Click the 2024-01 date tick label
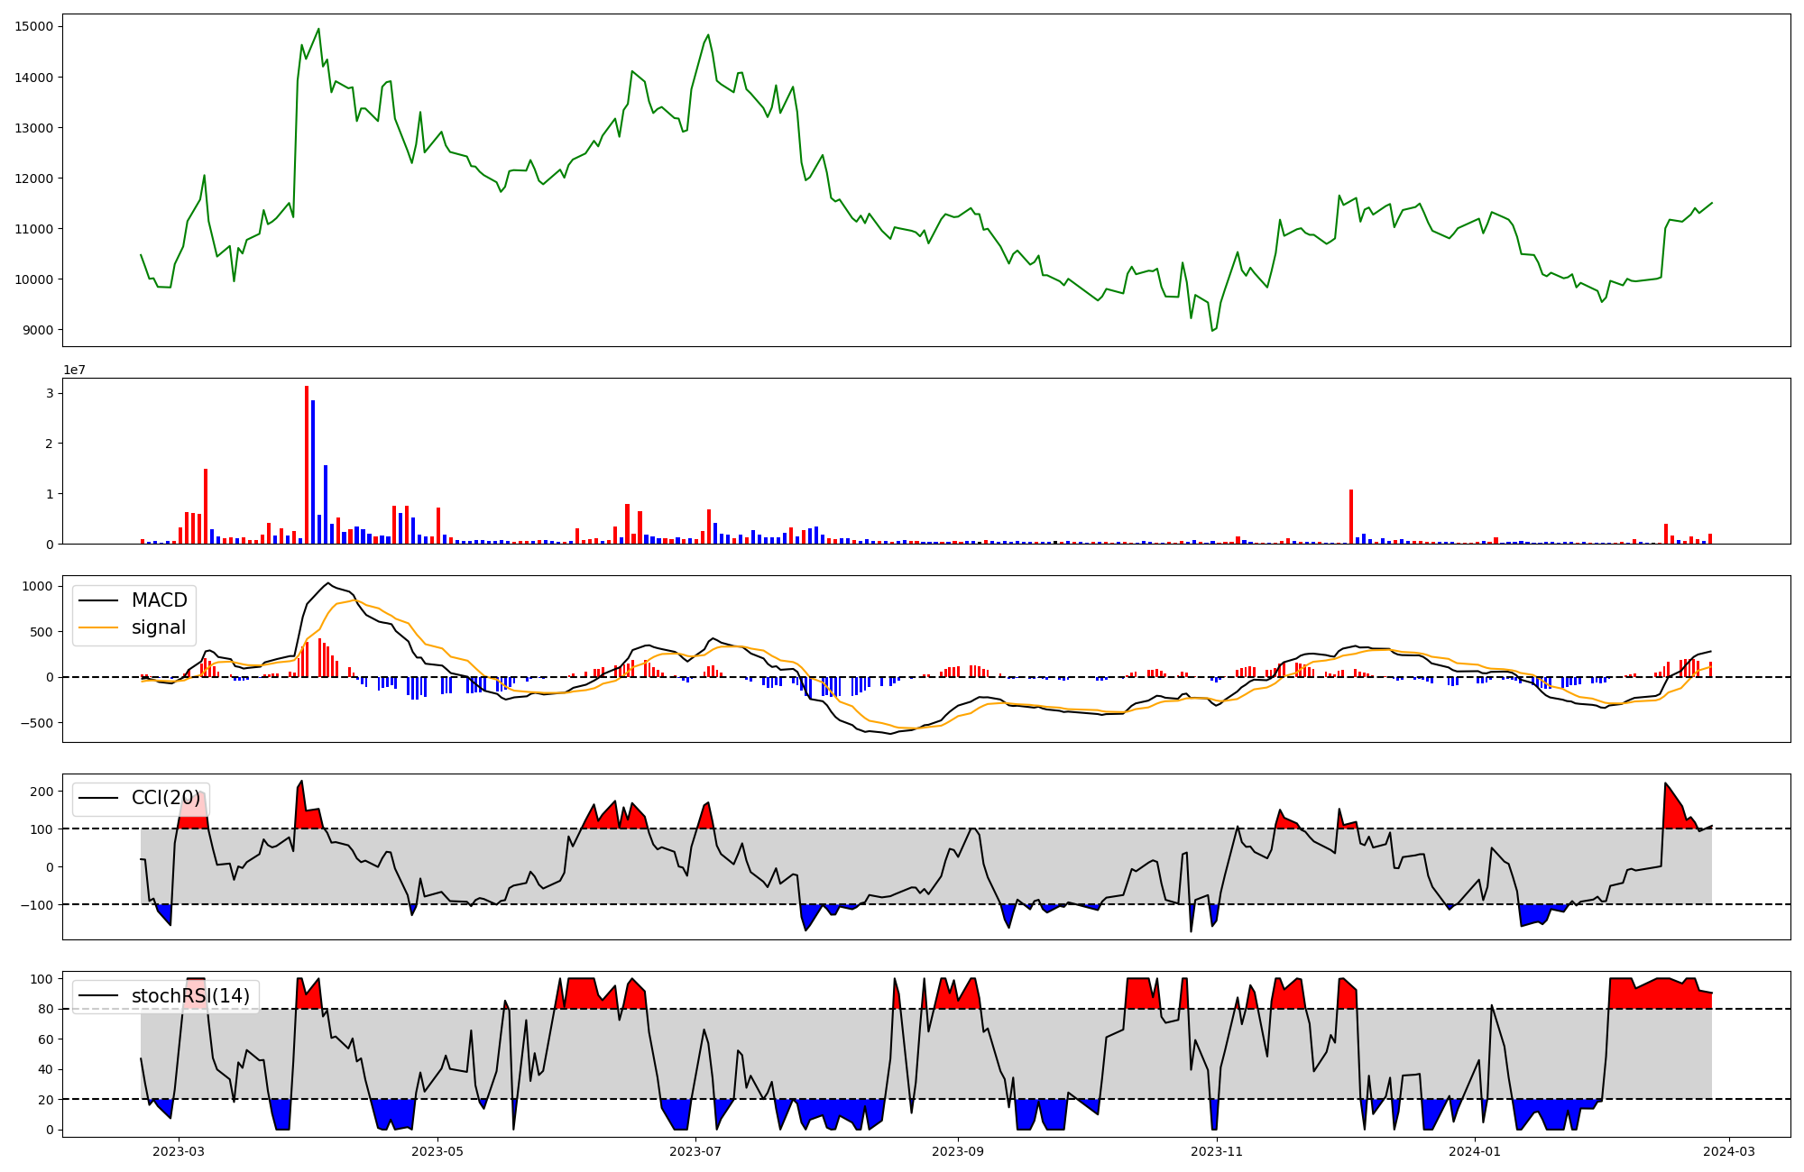Viewport: 1804px width, 1172px height. pos(1475,1151)
